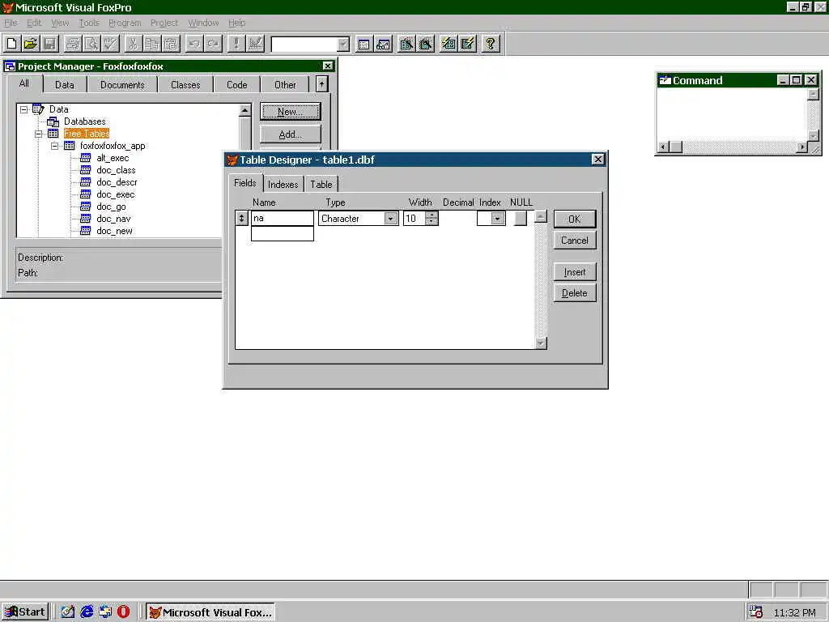
Task: Select Databases in the project tree
Action: 84,121
